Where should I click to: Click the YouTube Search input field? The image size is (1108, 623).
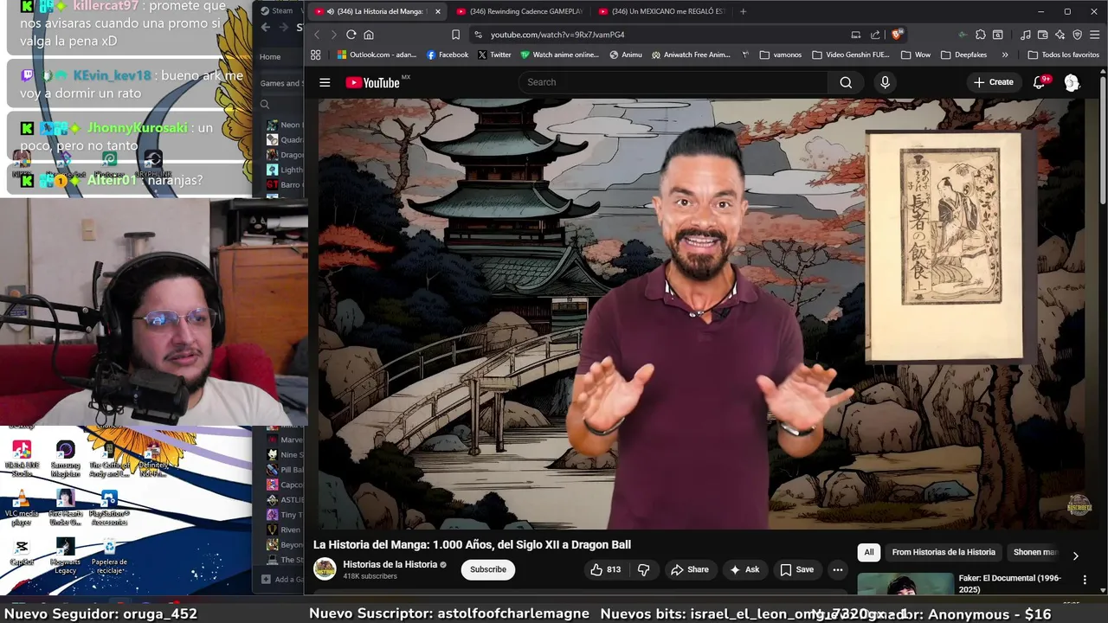pos(673,82)
